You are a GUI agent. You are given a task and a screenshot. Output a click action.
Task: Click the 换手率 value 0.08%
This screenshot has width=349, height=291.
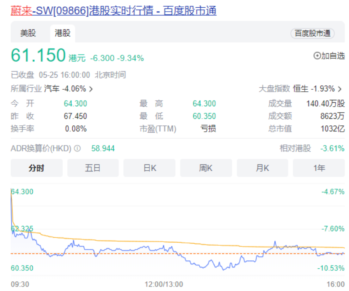76,129
